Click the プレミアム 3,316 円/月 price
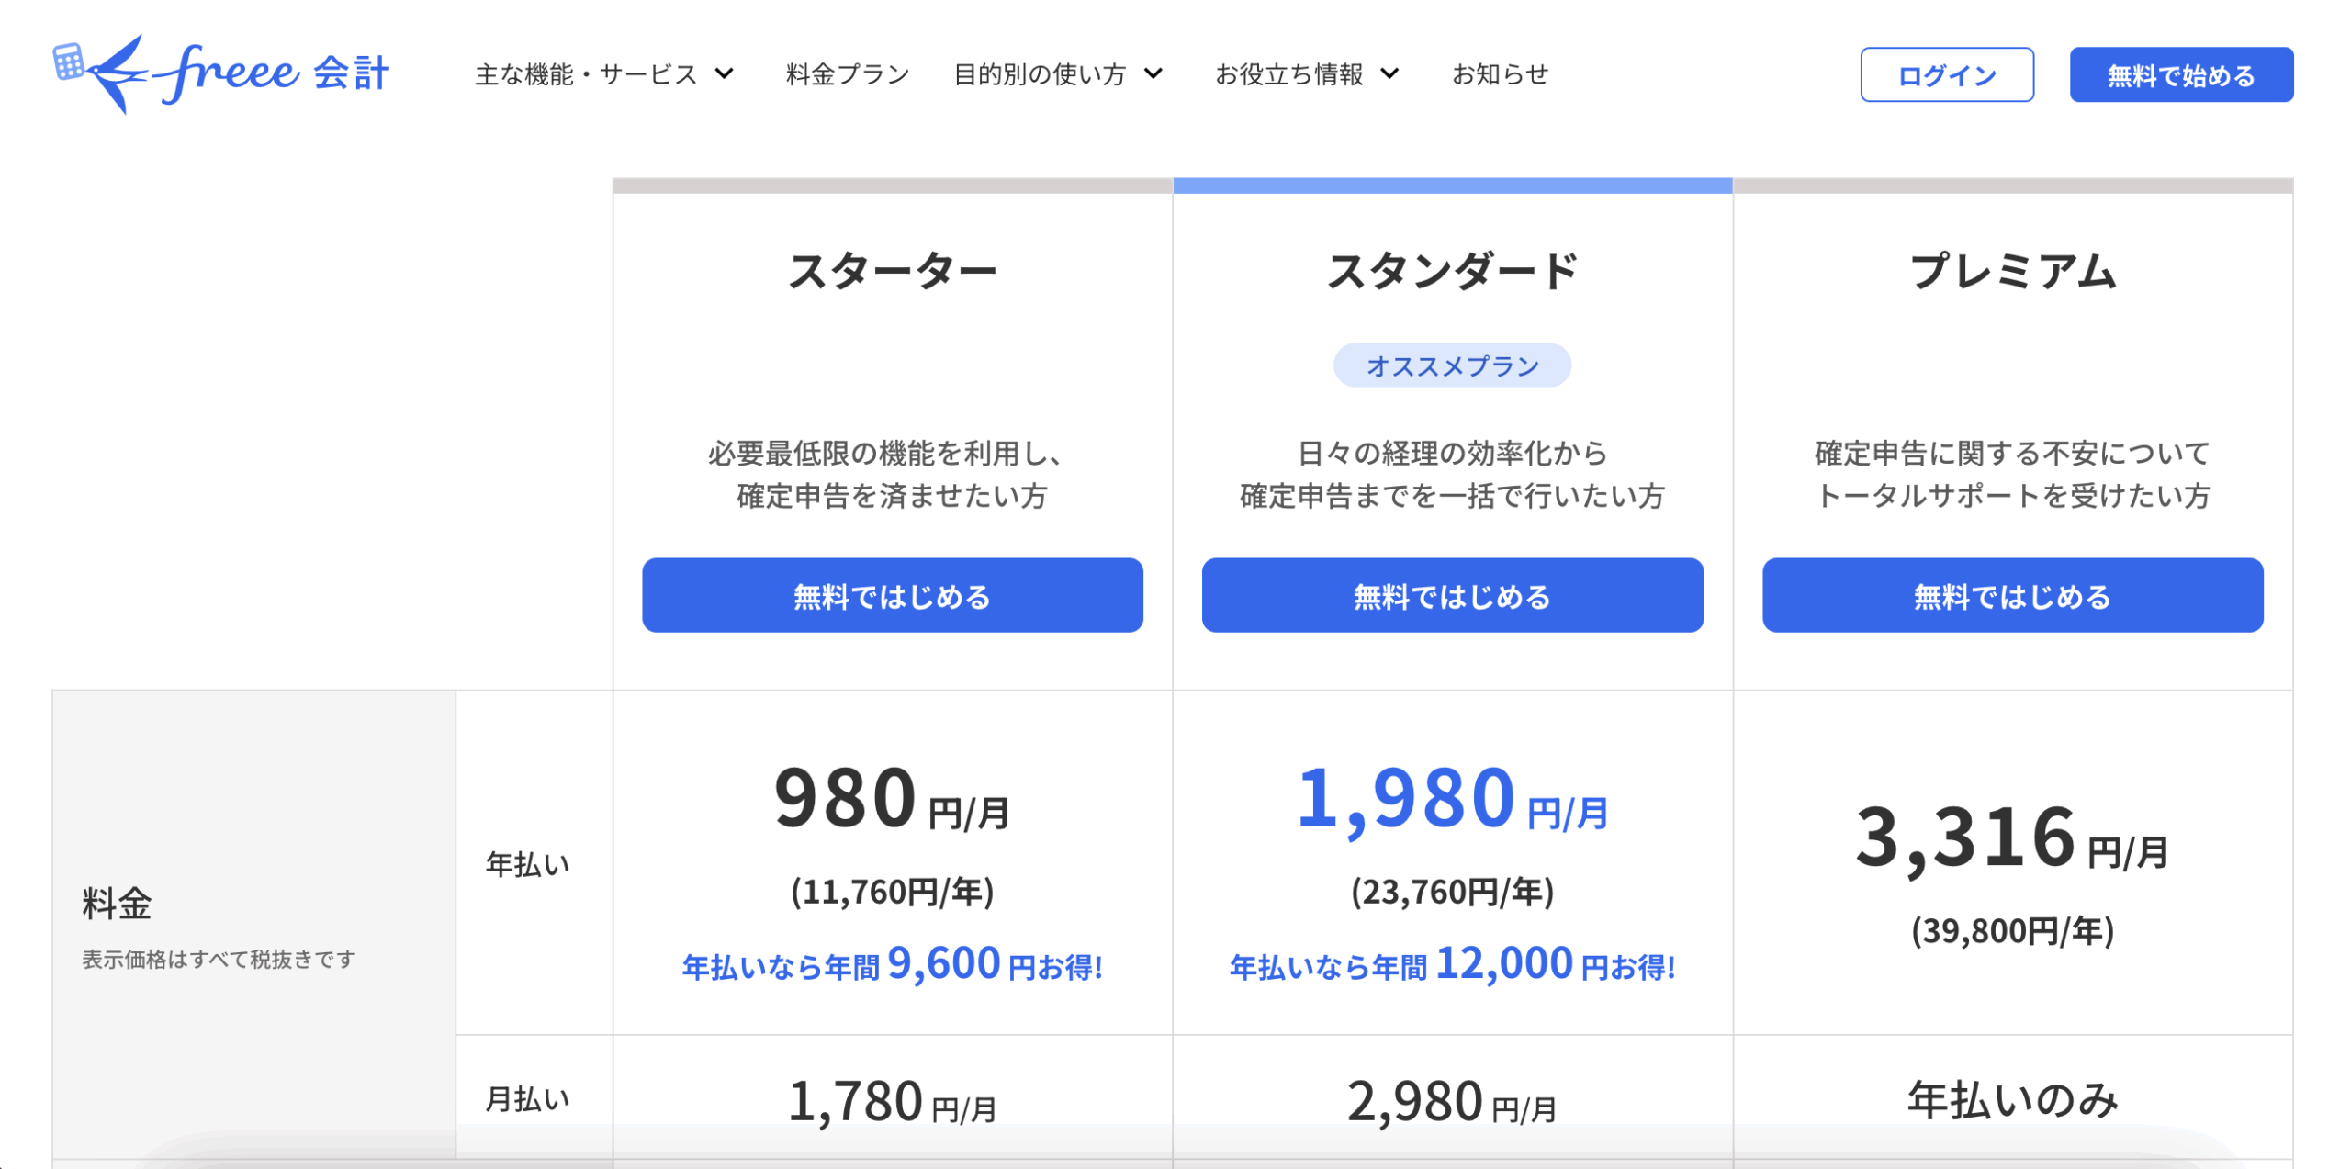 tap(2012, 837)
